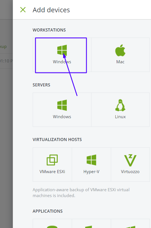Viewport: 151px width, 228px height.
Task: Click the VMware ESXi text label
Action: point(52,172)
